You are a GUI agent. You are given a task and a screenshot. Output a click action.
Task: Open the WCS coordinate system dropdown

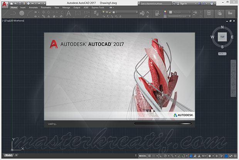(x=222, y=54)
